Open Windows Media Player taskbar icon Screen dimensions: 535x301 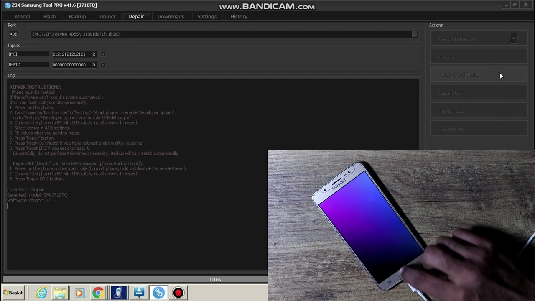79,293
